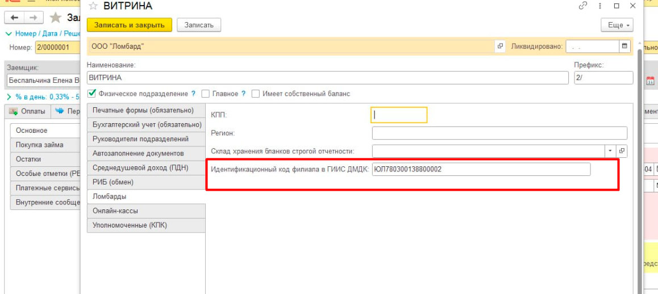Viewport: 658px width, 294px height.
Task: Go back with the left arrow in the background window
Action: tap(14, 18)
